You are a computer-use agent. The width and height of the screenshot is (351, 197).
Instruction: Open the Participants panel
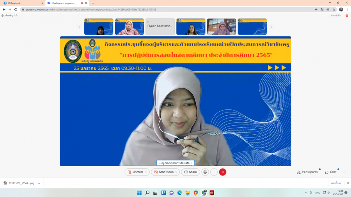pos(307,172)
